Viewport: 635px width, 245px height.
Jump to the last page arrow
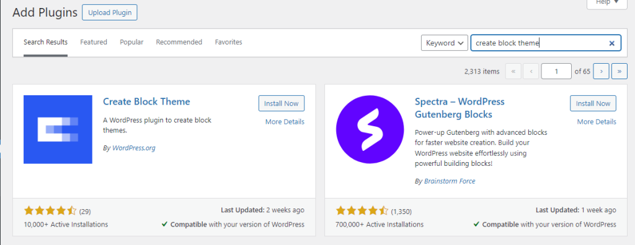tap(619, 71)
